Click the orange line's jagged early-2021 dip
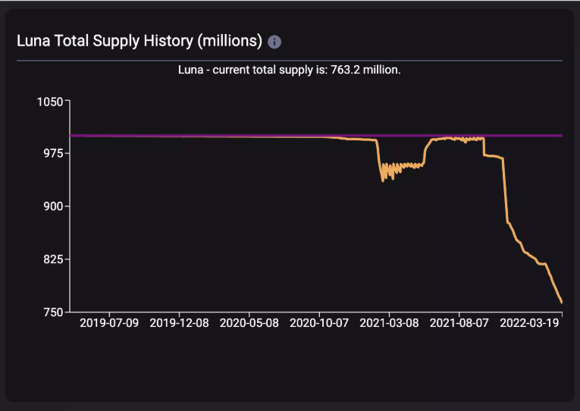Image resolution: width=580 pixels, height=411 pixels. [x=388, y=171]
